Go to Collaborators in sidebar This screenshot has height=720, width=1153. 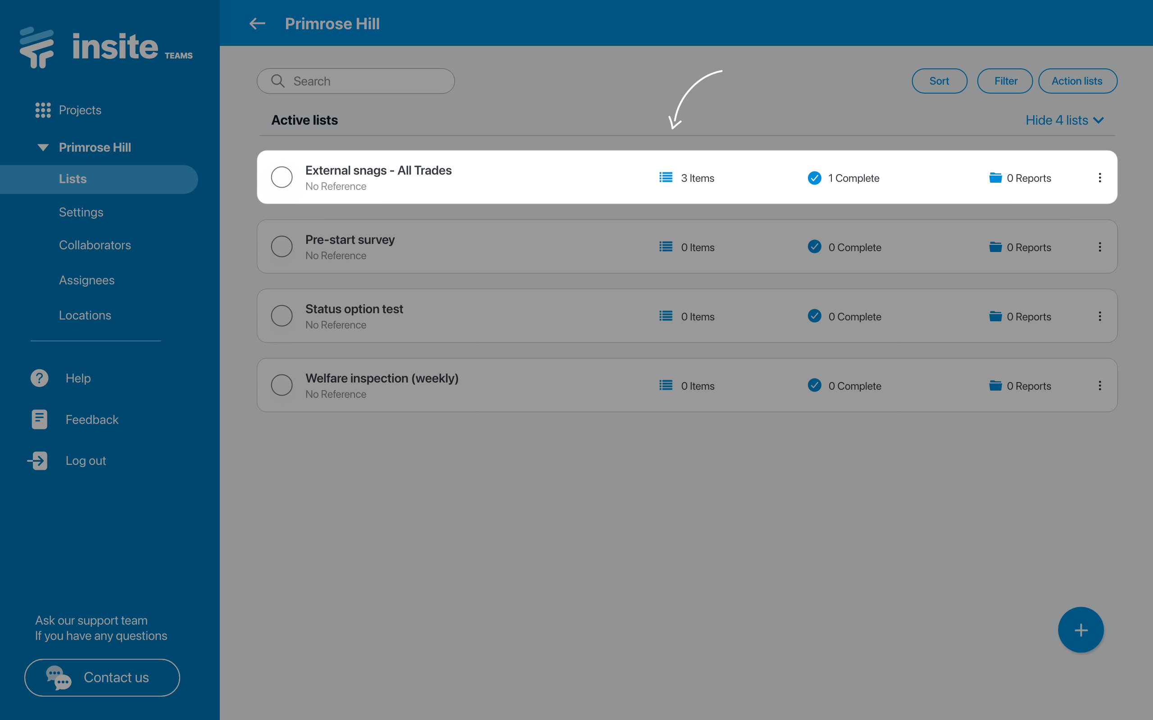point(95,245)
